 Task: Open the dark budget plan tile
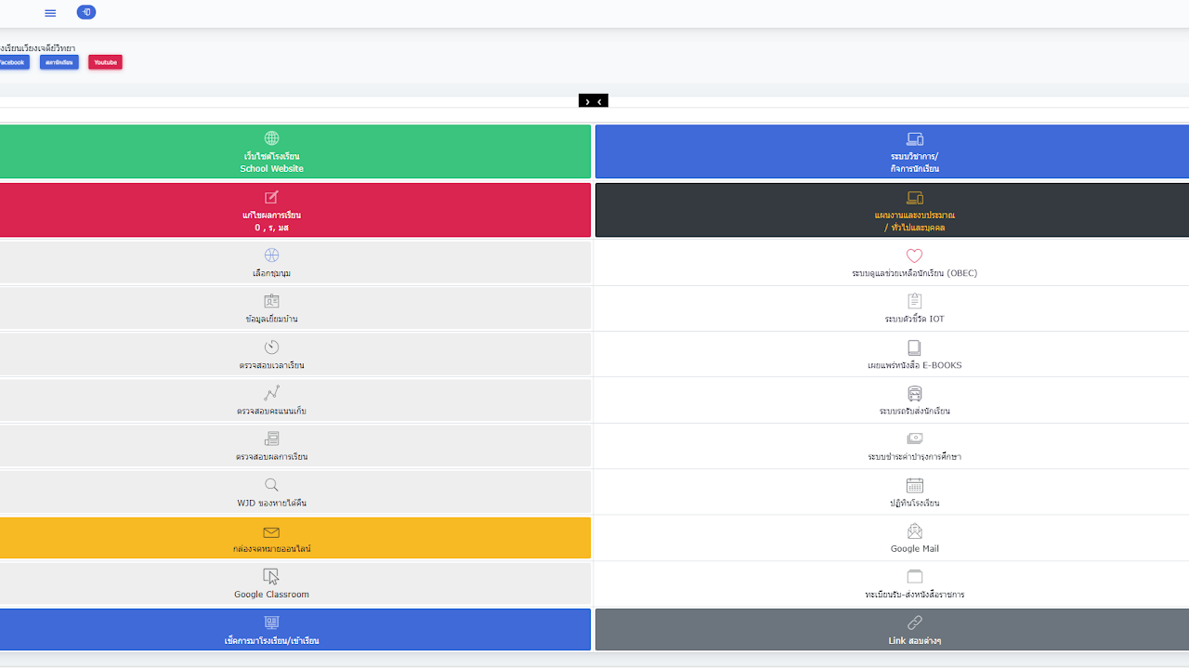914,210
